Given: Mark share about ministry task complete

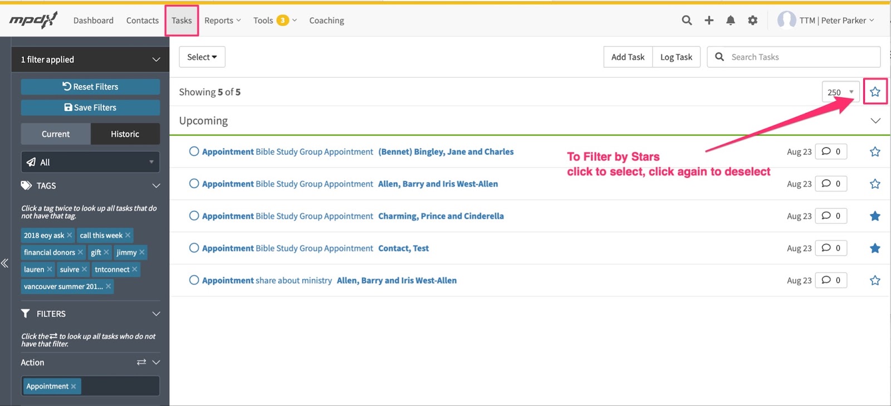Looking at the screenshot, I should [x=194, y=280].
